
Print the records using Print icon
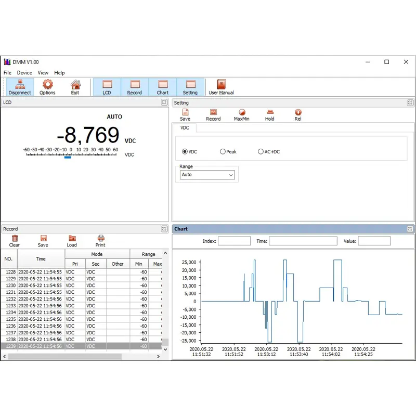click(x=100, y=241)
